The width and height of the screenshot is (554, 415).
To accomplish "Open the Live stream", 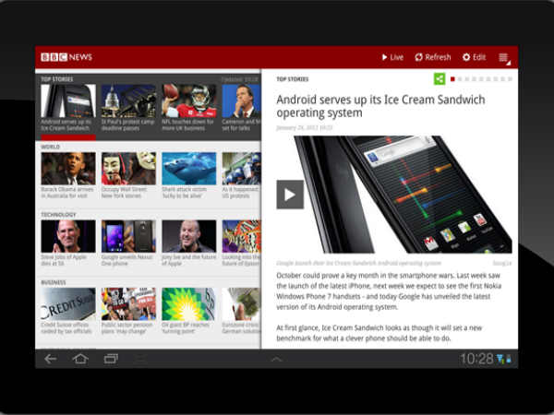I will (392, 57).
